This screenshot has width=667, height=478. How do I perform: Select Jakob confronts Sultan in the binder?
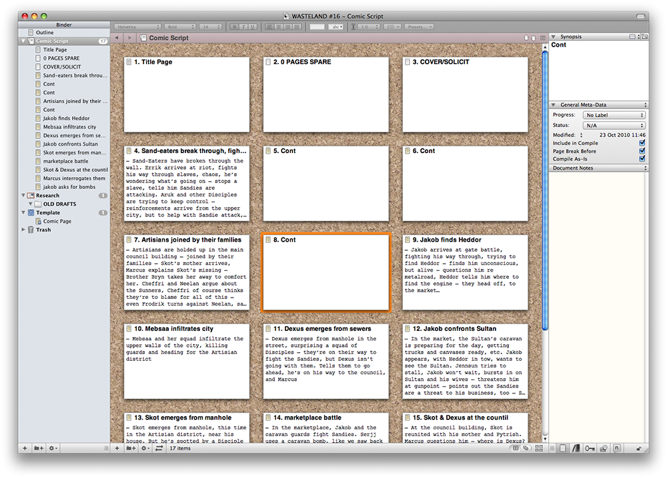coord(70,144)
